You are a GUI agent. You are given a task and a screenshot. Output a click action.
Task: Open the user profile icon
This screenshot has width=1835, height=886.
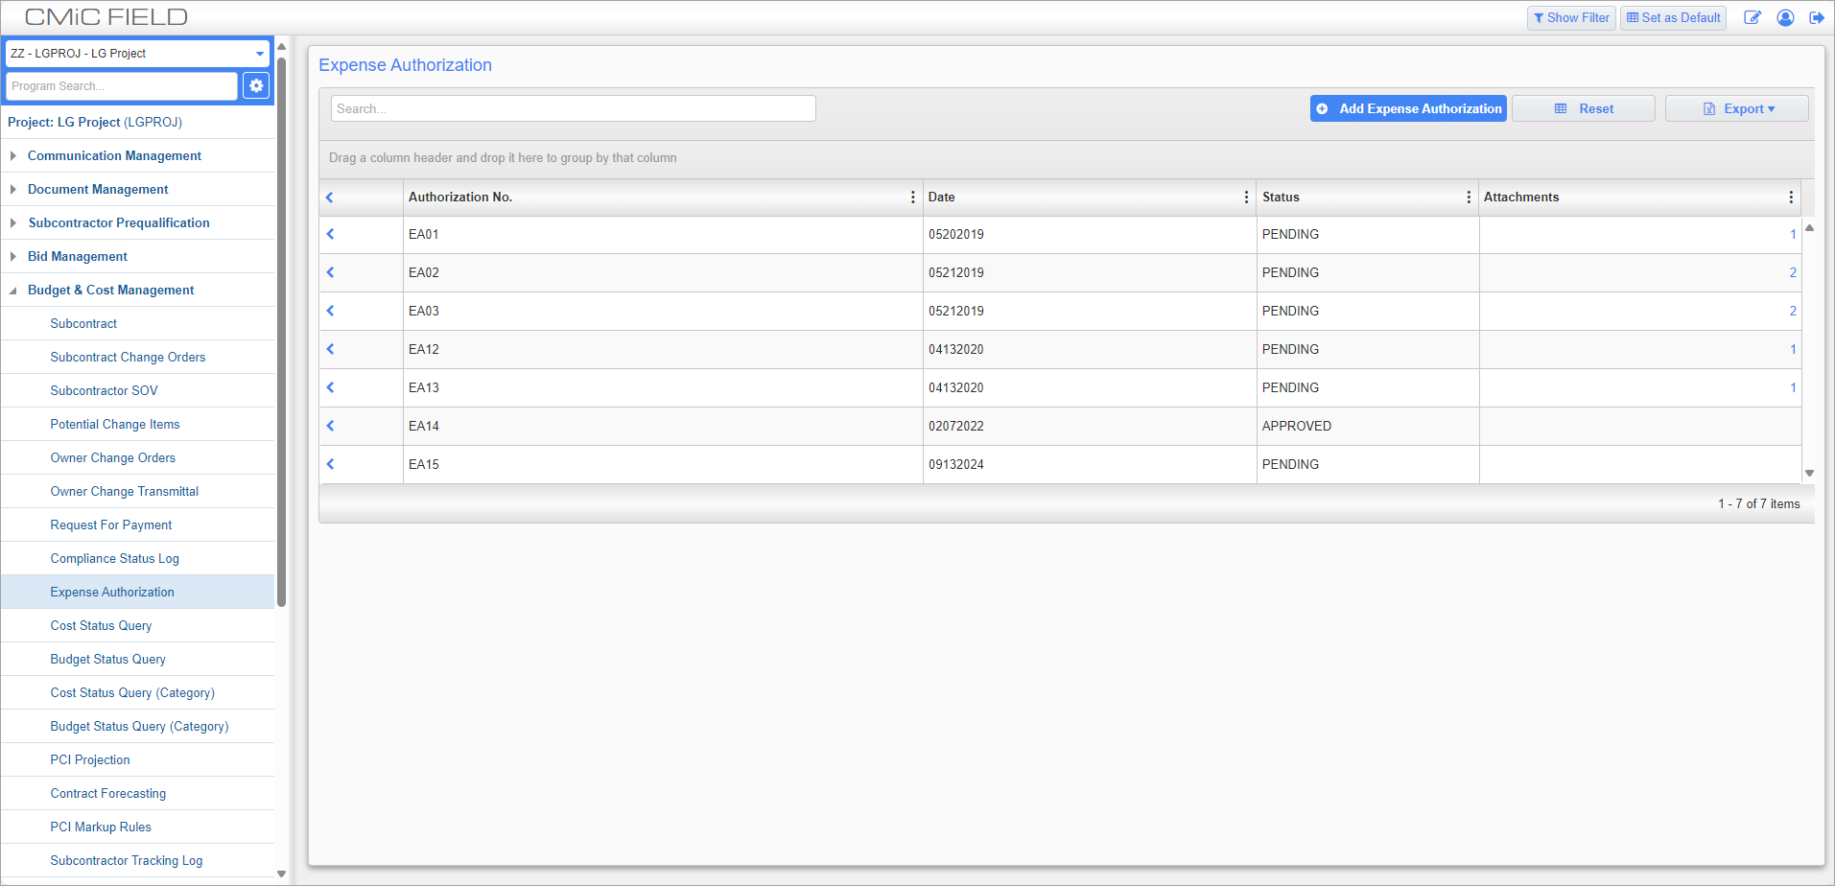(1785, 18)
